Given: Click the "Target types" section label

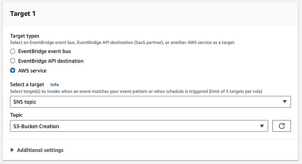Looking at the screenshot, I should coord(25,36).
